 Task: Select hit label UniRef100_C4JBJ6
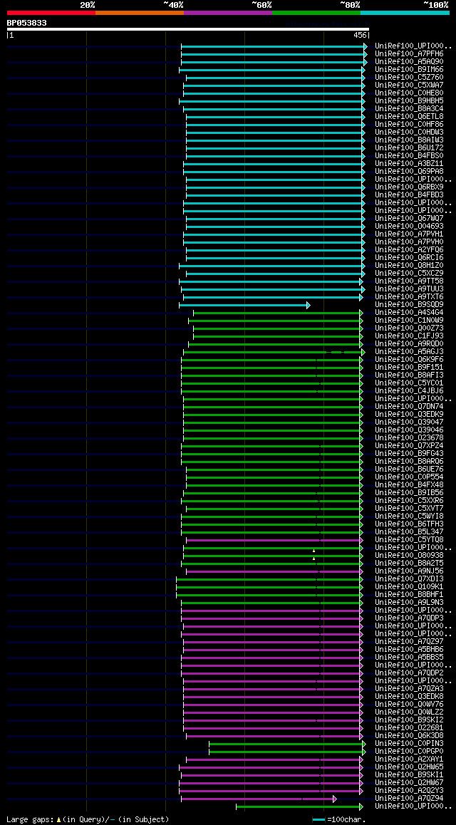[409, 391]
